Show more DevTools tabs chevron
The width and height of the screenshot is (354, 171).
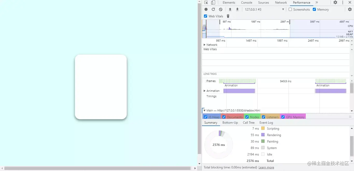pos(317,3)
